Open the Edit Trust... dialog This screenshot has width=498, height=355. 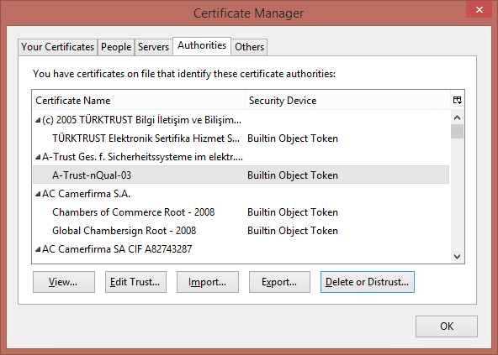(x=135, y=282)
